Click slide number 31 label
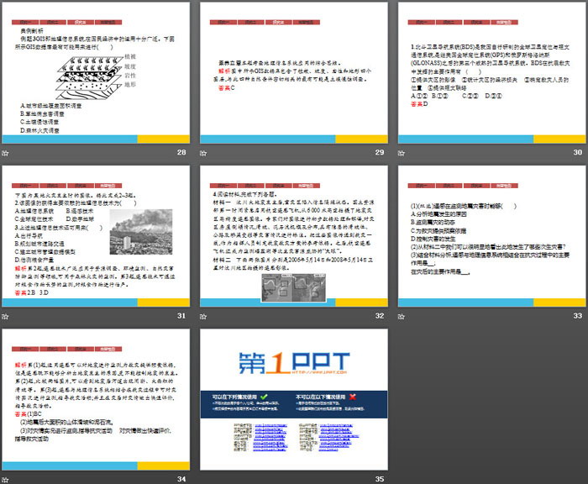Image resolution: width=588 pixels, height=484 pixels. tap(181, 316)
